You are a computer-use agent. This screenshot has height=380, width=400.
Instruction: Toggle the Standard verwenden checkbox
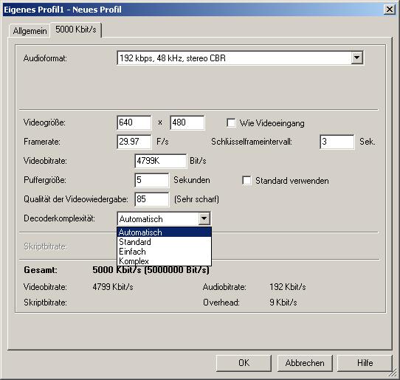(x=246, y=180)
